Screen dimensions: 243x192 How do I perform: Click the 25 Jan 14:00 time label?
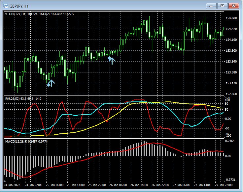tap(76, 185)
